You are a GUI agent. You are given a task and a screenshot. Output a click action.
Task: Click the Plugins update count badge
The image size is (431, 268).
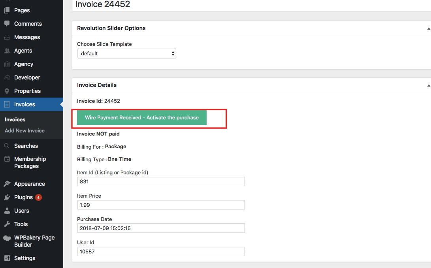point(38,197)
